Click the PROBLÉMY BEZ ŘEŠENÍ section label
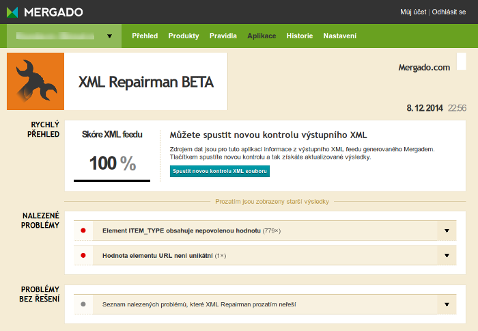Image resolution: width=478 pixels, height=331 pixels. (40, 294)
